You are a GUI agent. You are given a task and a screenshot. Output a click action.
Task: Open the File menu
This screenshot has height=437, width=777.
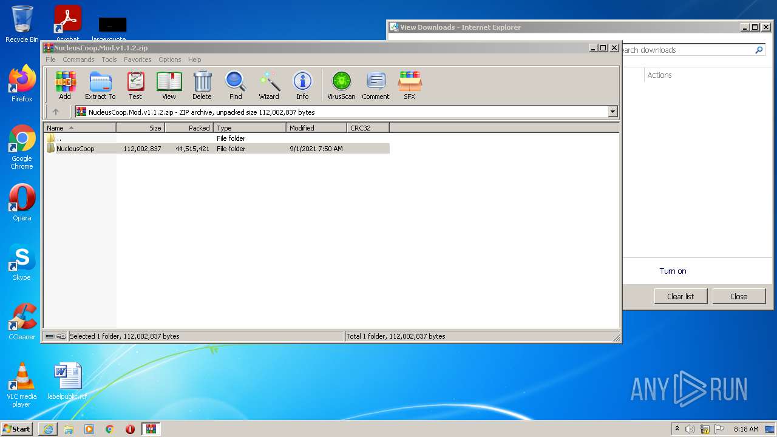[50, 59]
